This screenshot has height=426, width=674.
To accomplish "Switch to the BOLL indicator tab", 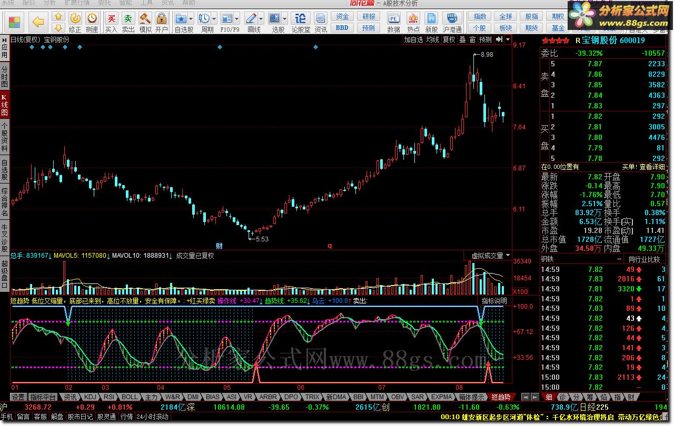I will click(x=130, y=397).
